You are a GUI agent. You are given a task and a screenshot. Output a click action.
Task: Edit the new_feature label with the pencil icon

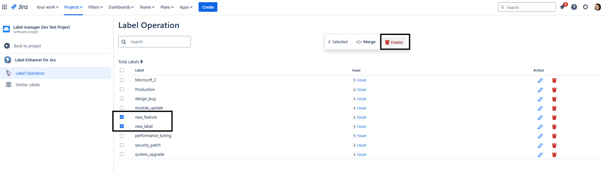click(x=540, y=118)
